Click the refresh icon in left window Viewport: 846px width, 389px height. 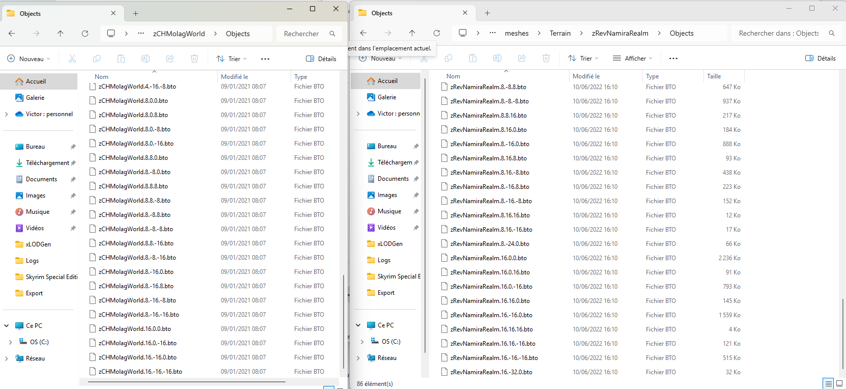coord(85,34)
